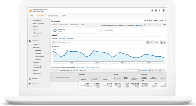Click the Conversions flag icon
This screenshot has height=106, width=196.
pyautogui.click(x=30, y=84)
